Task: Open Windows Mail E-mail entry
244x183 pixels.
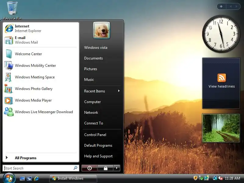Action: (x=41, y=40)
